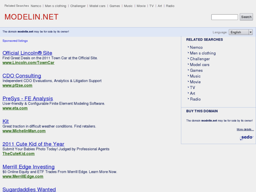Click Art in the Related Searches sidebar
Viewport: 256px width, 192px height.
(x=193, y=93)
